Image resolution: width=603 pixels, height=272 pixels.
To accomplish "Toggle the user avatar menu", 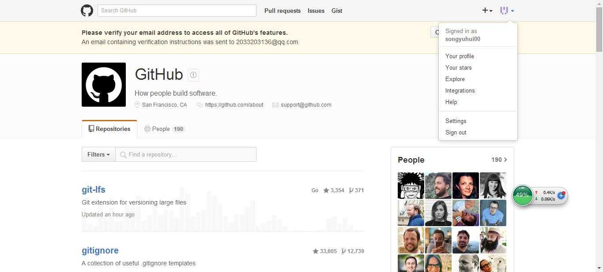I will coord(507,11).
